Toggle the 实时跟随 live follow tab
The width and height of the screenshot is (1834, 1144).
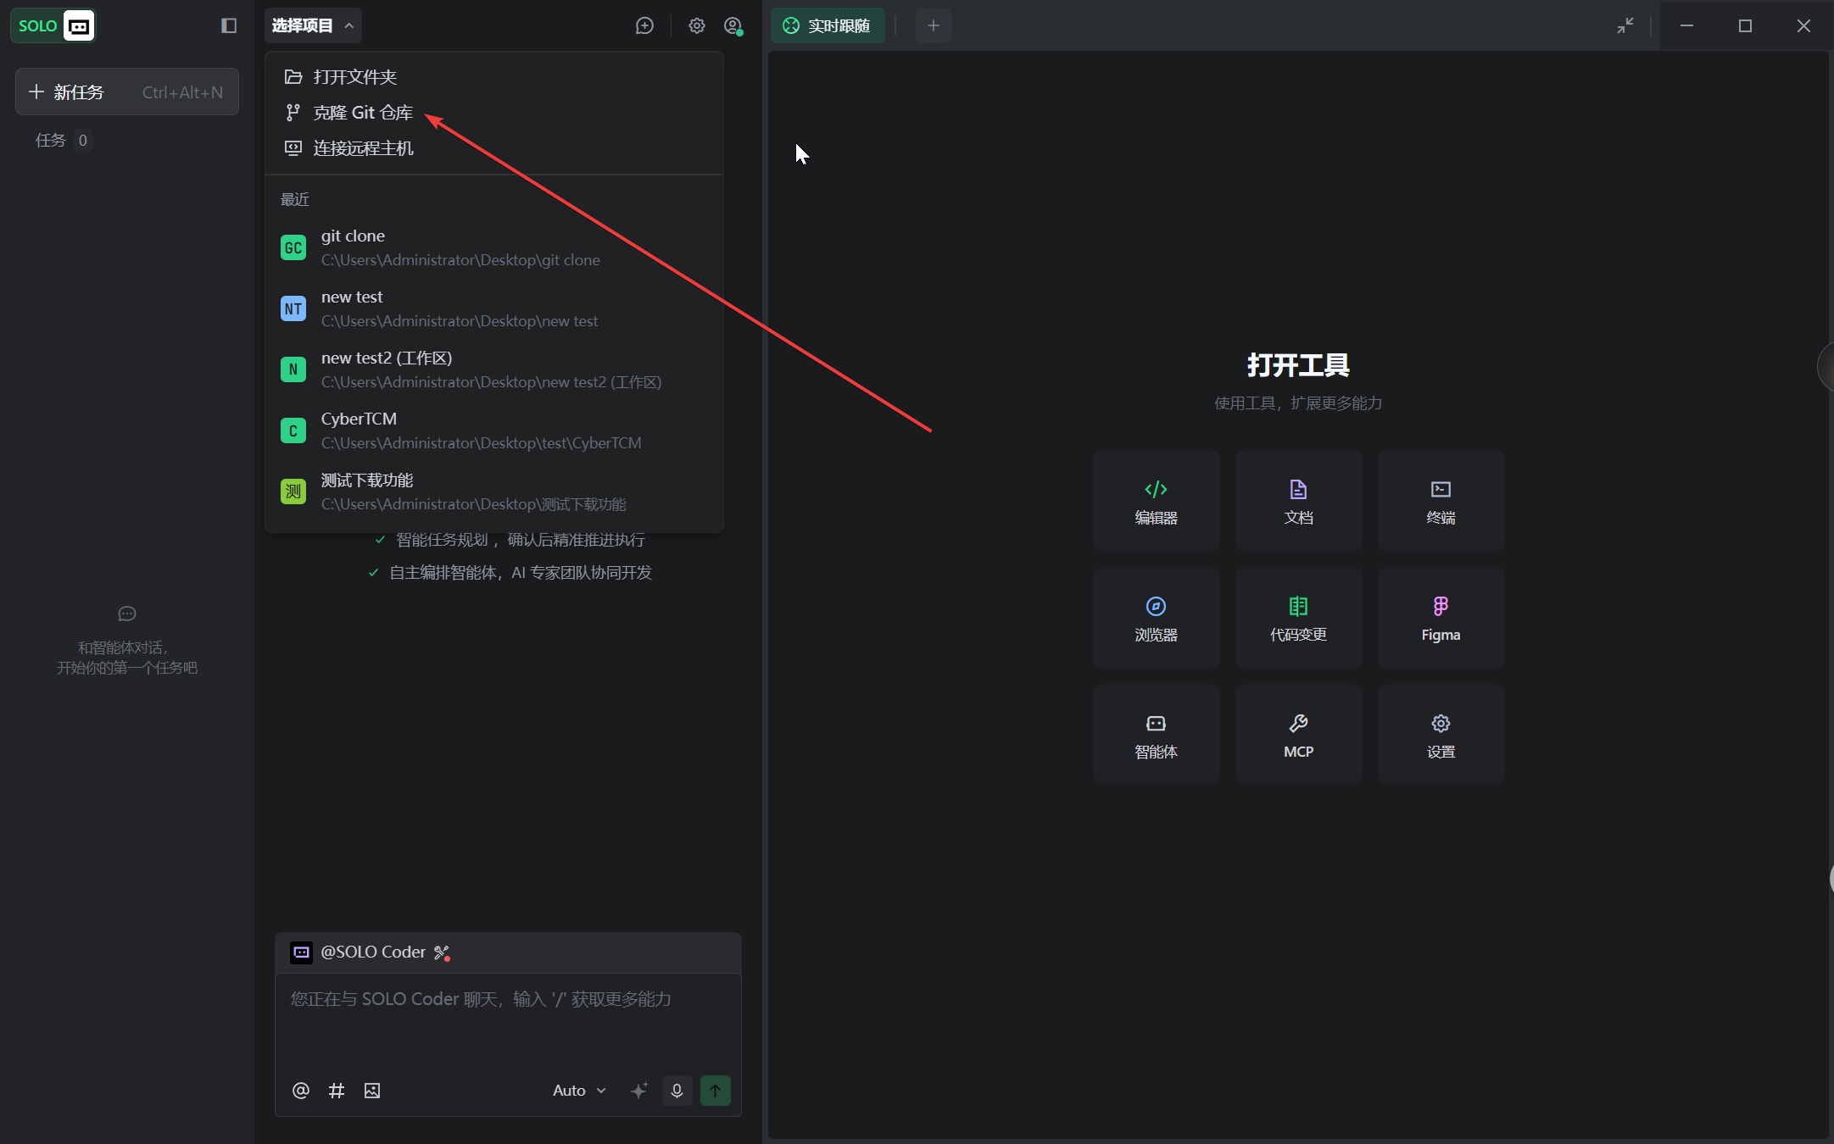click(x=828, y=25)
